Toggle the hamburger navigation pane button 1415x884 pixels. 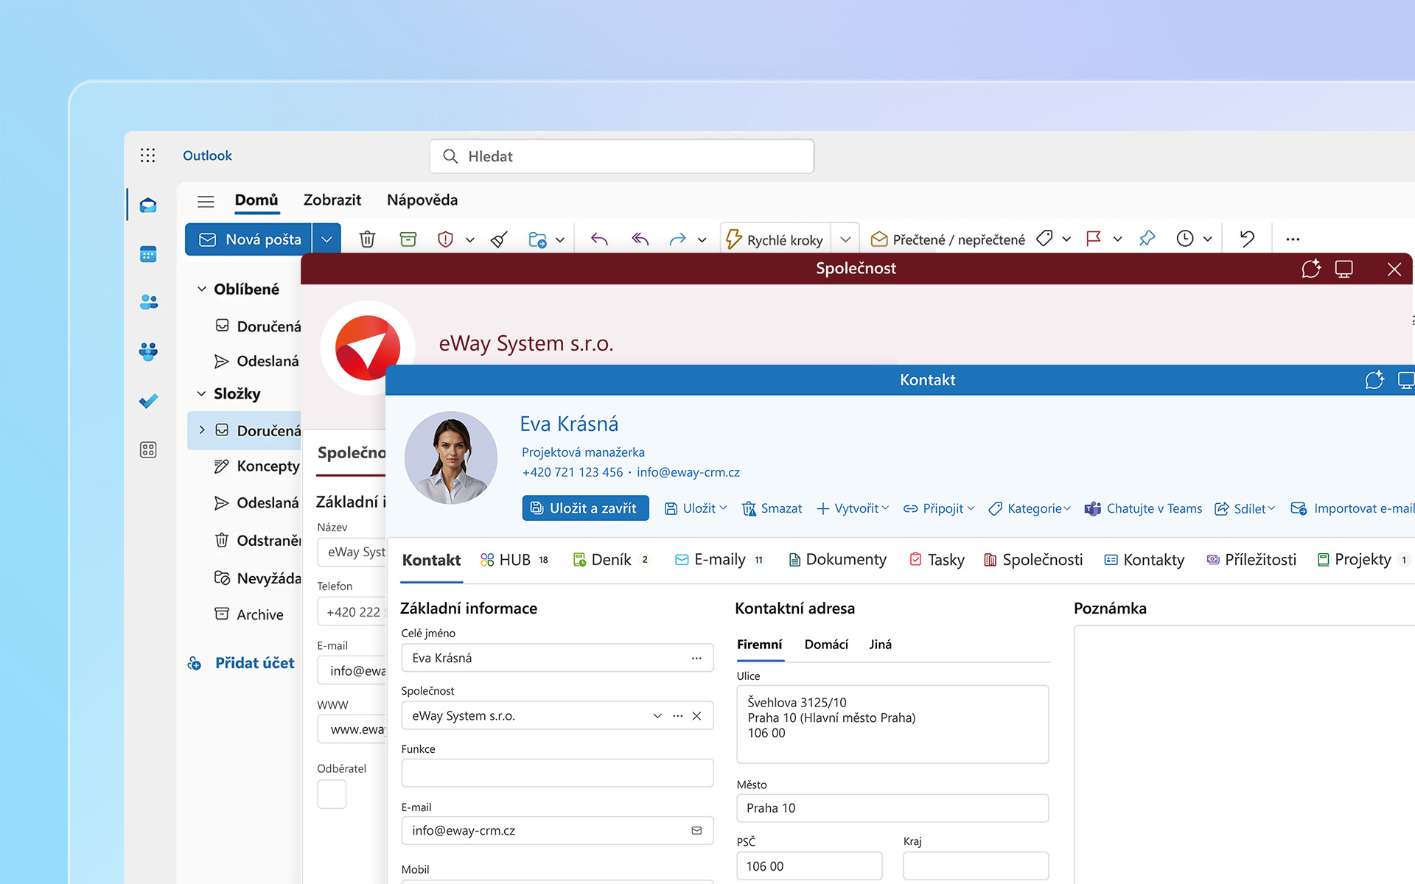(x=206, y=201)
